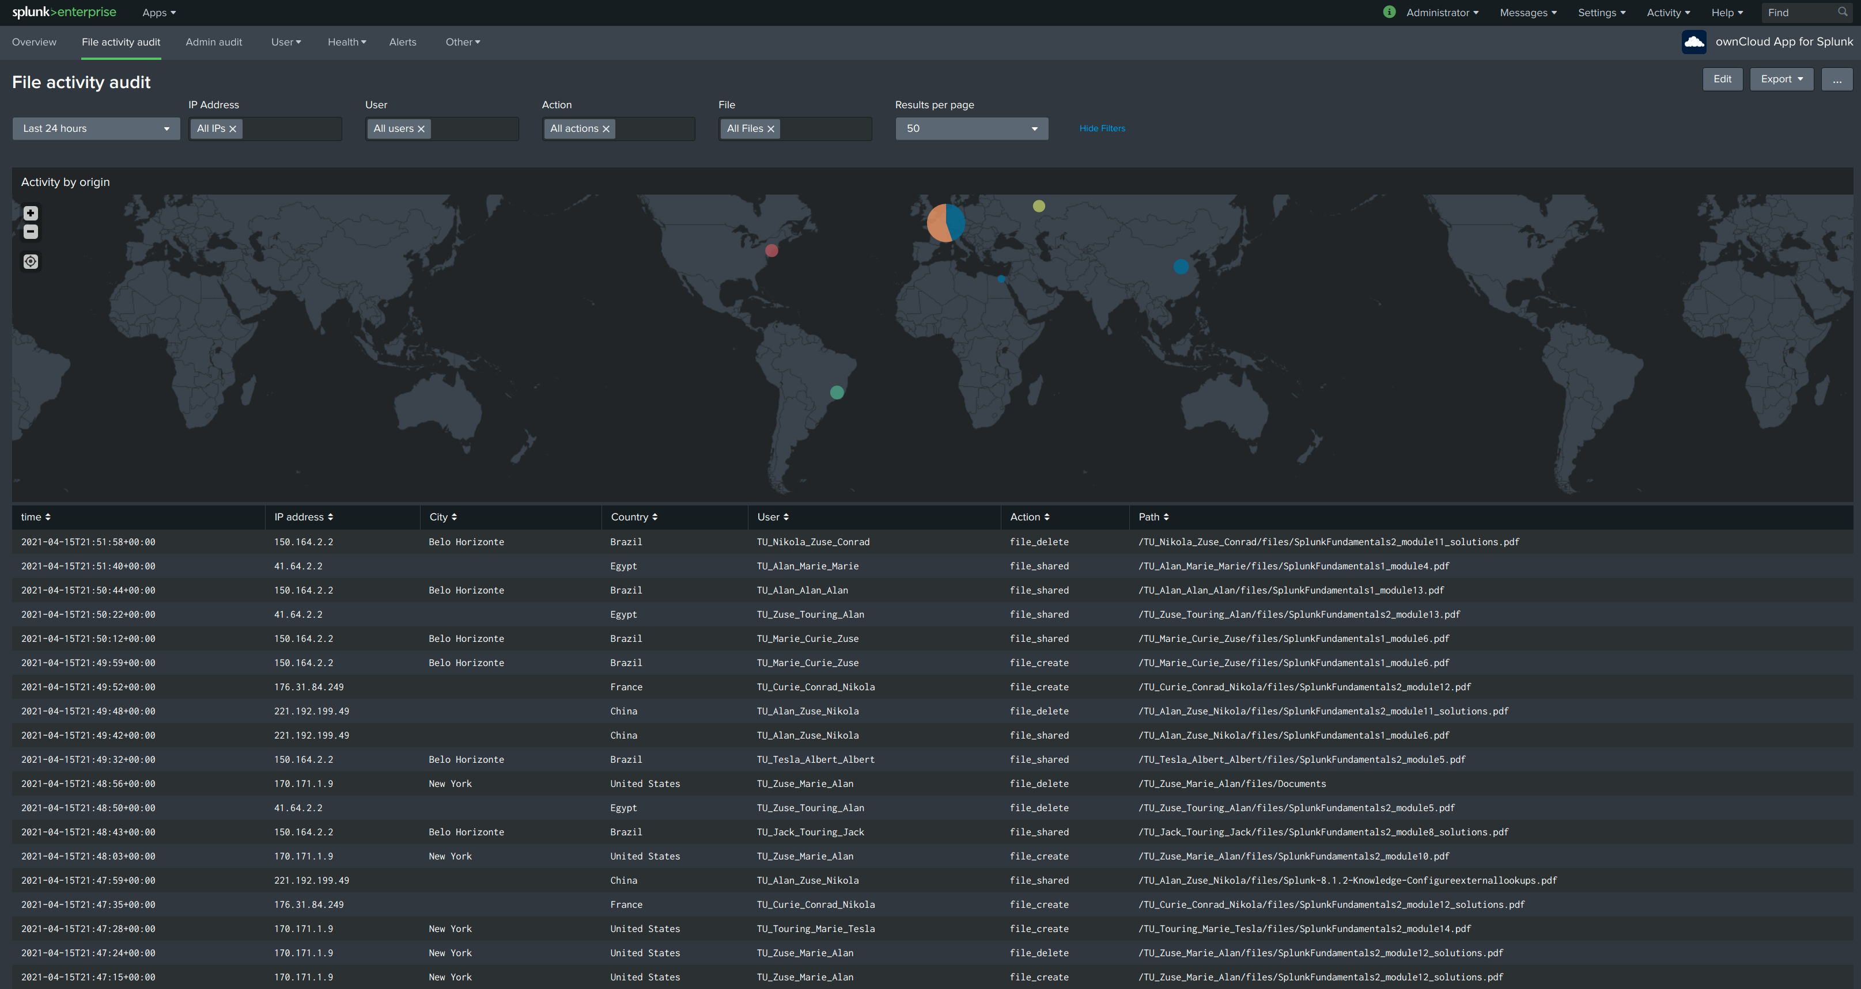Sort table by IP address column
1861x989 pixels.
[304, 517]
